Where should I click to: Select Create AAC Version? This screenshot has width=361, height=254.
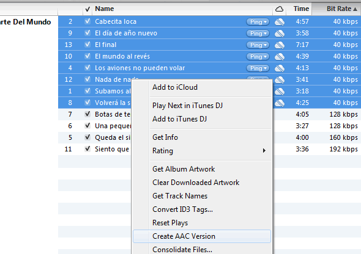202,236
